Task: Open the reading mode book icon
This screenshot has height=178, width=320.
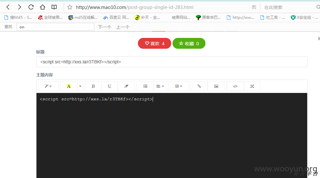Action: pyautogui.click(x=54, y=7)
